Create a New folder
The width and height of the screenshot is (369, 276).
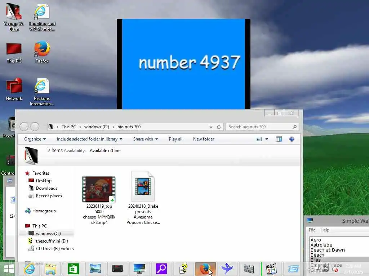204,139
